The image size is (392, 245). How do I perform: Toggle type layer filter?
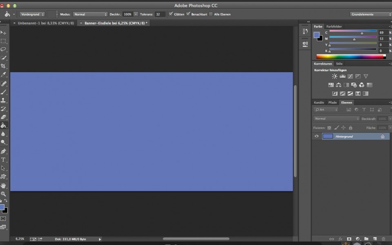click(x=364, y=109)
